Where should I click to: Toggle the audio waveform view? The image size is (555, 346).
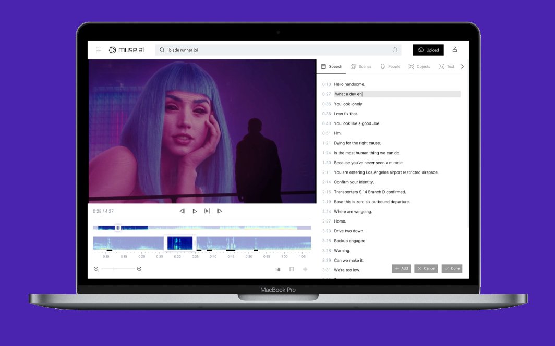point(305,269)
